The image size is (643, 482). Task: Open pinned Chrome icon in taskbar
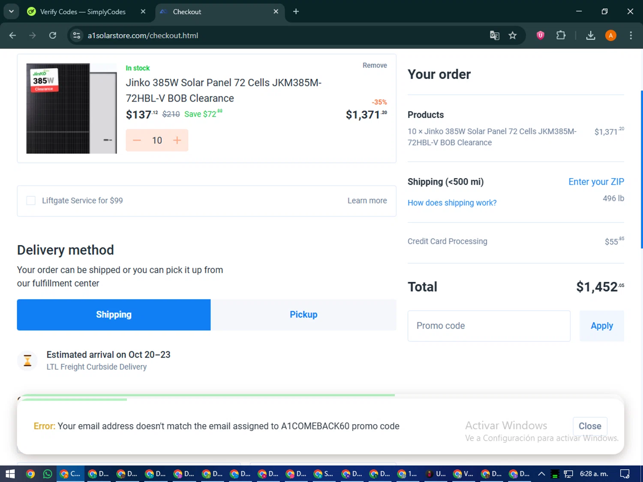[30, 474]
